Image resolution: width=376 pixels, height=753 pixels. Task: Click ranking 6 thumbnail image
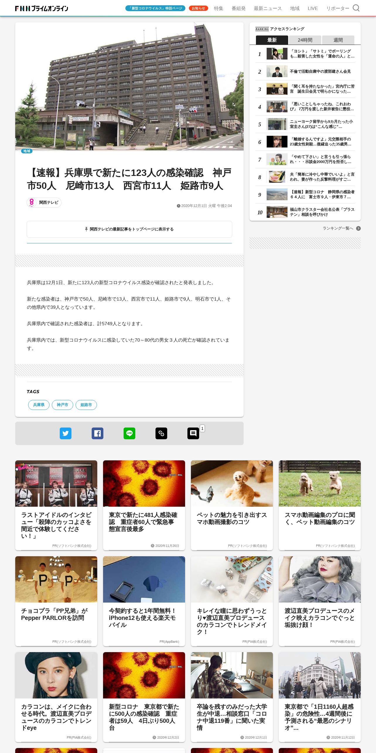pos(277,142)
